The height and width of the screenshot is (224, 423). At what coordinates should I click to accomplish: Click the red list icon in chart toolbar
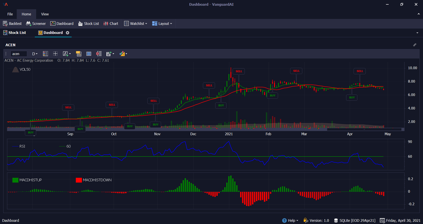(99, 54)
